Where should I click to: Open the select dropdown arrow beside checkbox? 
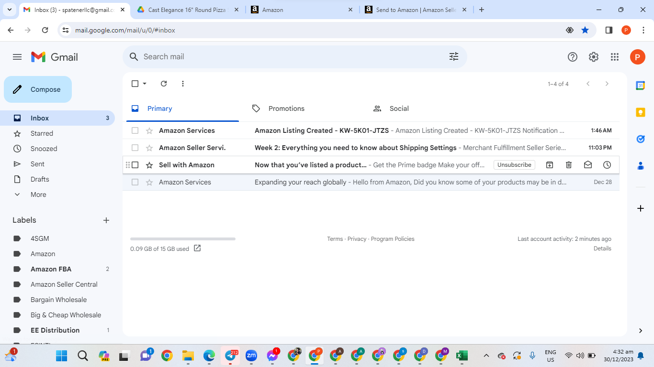145,84
